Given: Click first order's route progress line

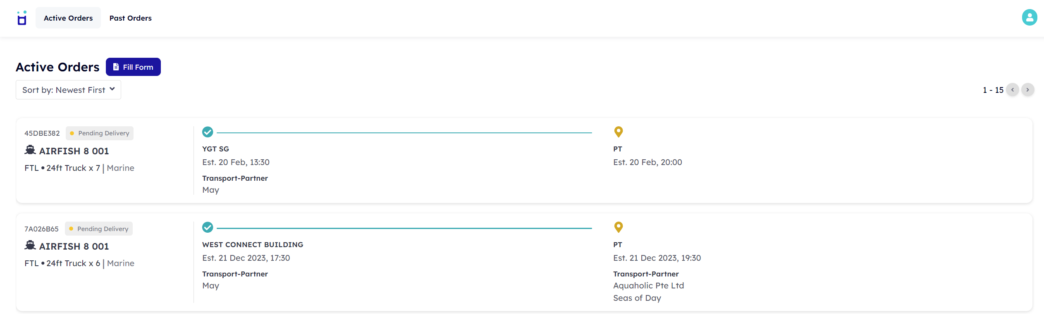Looking at the screenshot, I should point(404,133).
